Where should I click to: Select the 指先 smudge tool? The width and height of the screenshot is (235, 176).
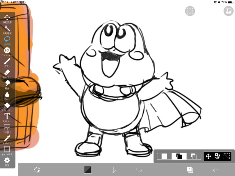(x=7, y=85)
